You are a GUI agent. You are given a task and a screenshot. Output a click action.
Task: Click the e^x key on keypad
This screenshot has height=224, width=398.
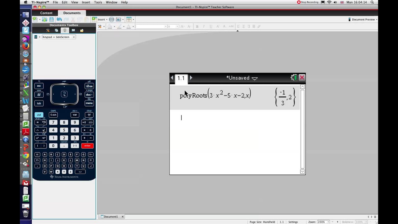point(38,138)
